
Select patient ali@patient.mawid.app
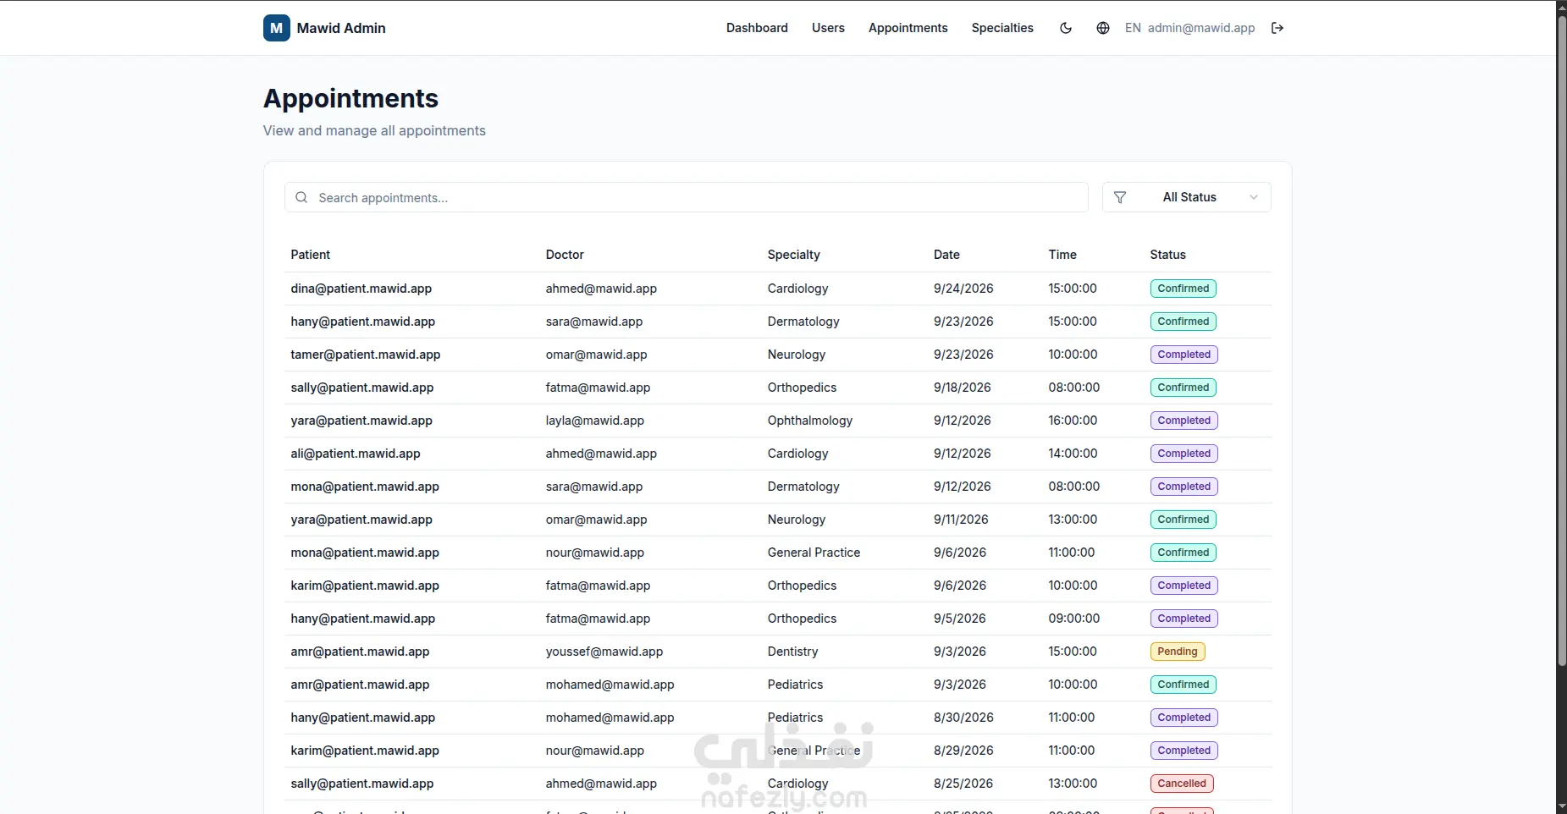pos(356,454)
